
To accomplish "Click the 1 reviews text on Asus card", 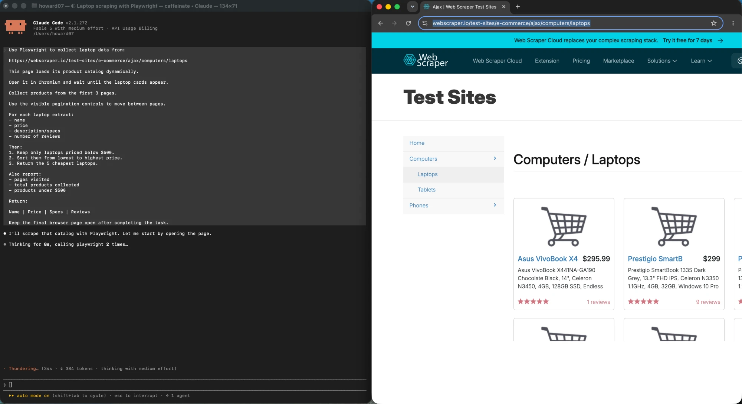I will tap(598, 302).
